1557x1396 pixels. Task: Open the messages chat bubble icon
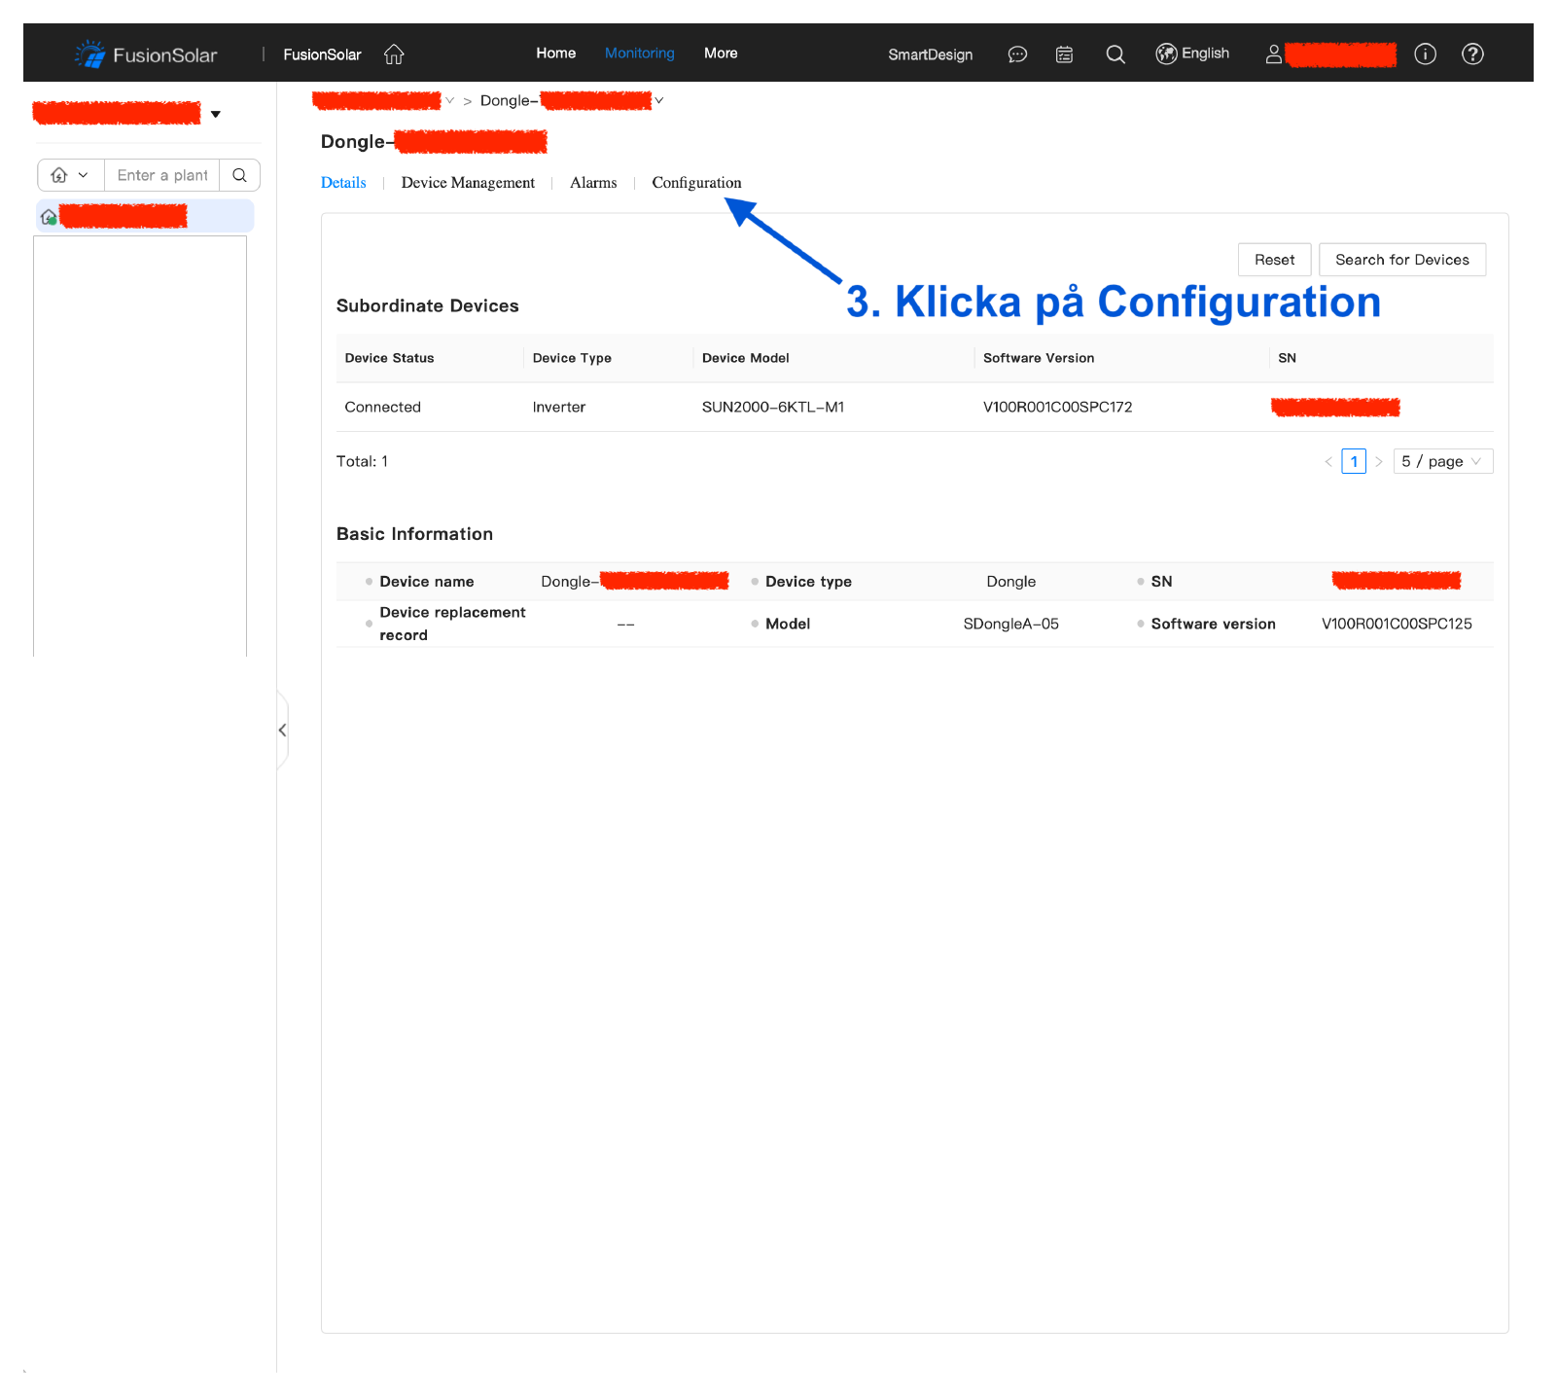1017,54
